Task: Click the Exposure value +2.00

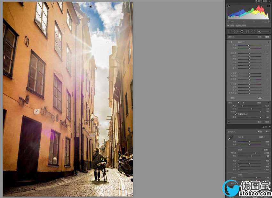Action: point(267,153)
